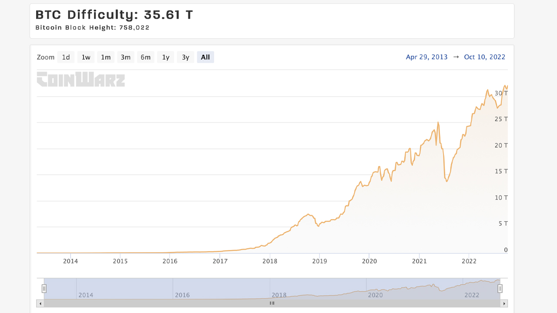Set zoom range to 1d

pyautogui.click(x=66, y=57)
